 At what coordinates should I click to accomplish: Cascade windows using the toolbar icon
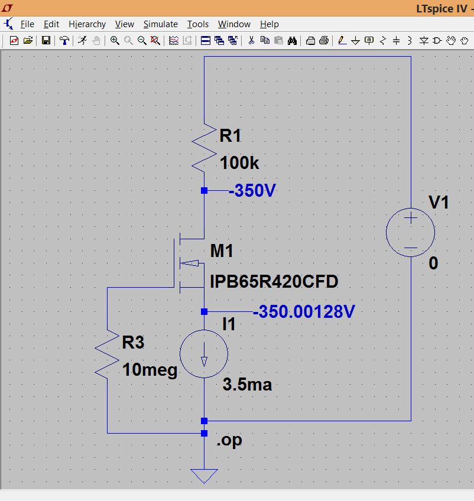(219, 41)
